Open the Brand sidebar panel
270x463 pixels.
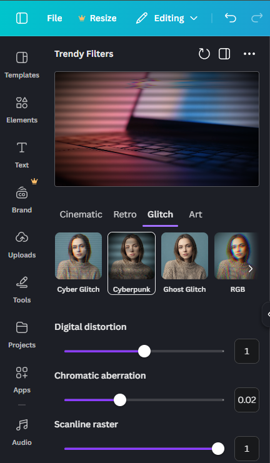pos(22,200)
